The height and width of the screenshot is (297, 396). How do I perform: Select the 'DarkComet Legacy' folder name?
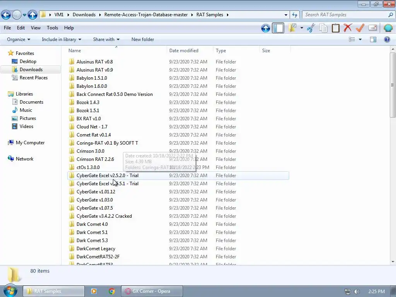click(x=96, y=249)
